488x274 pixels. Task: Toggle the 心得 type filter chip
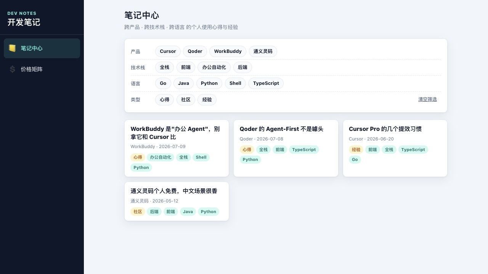click(x=164, y=100)
